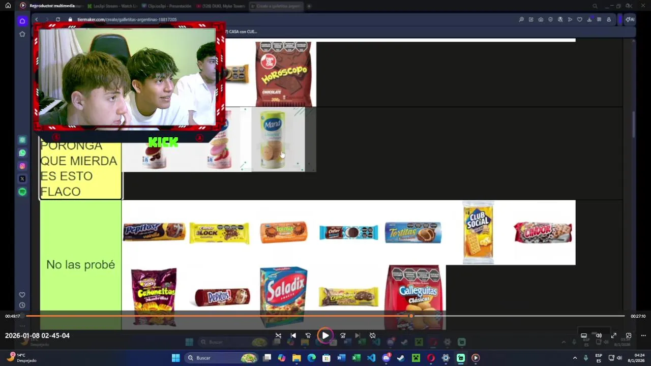The width and height of the screenshot is (651, 366).
Task: Go to media player Home icon
Action: (8, 6)
